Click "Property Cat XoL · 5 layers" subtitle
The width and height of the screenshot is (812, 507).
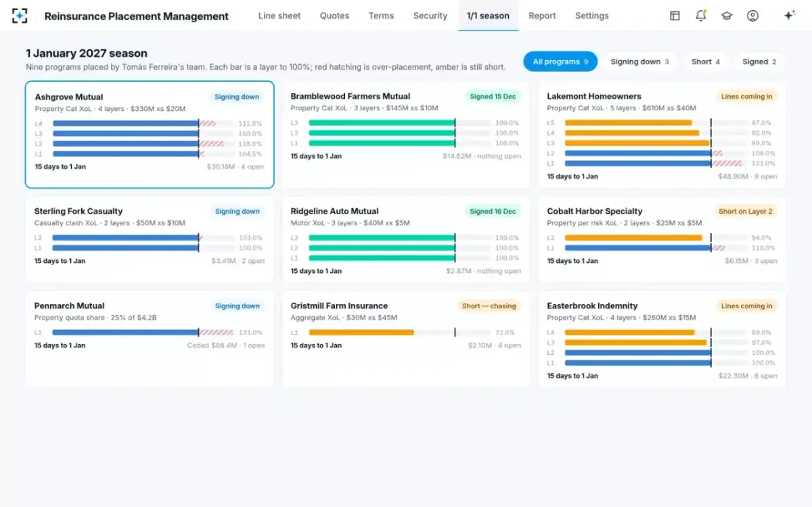[593, 108]
